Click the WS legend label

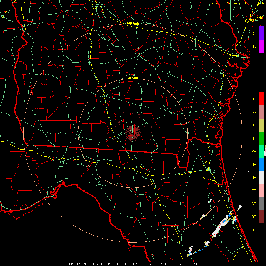tap(254, 165)
